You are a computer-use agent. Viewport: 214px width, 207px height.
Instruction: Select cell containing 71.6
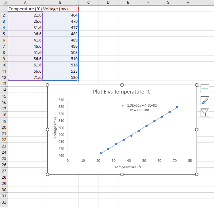click(x=25, y=77)
